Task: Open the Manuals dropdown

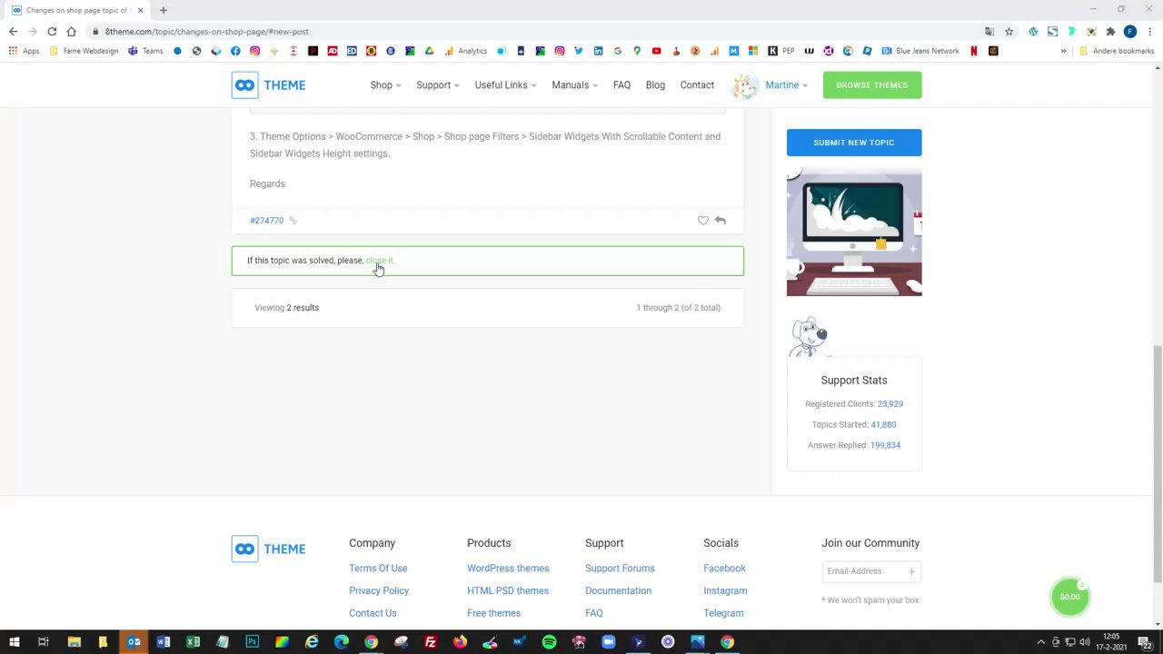Action: [x=574, y=85]
